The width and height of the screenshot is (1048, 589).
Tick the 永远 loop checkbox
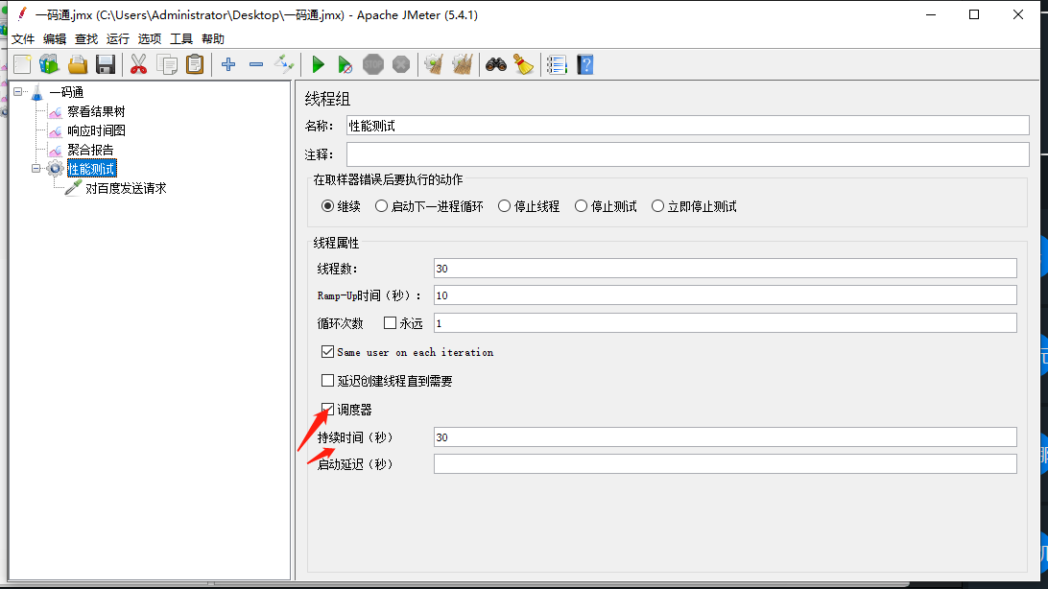click(x=391, y=323)
